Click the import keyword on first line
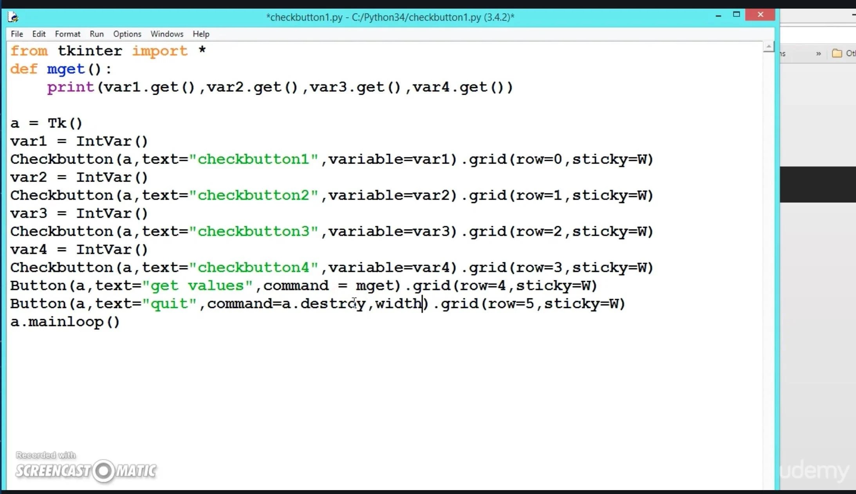 point(159,51)
